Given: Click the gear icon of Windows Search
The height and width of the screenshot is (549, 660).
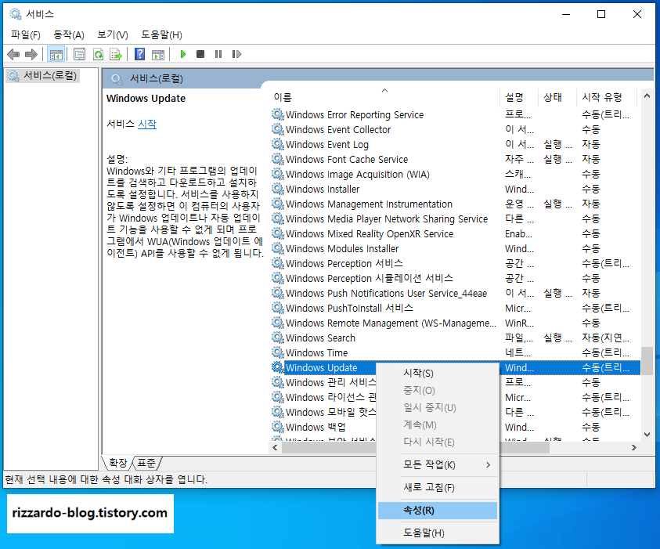Looking at the screenshot, I should (277, 338).
